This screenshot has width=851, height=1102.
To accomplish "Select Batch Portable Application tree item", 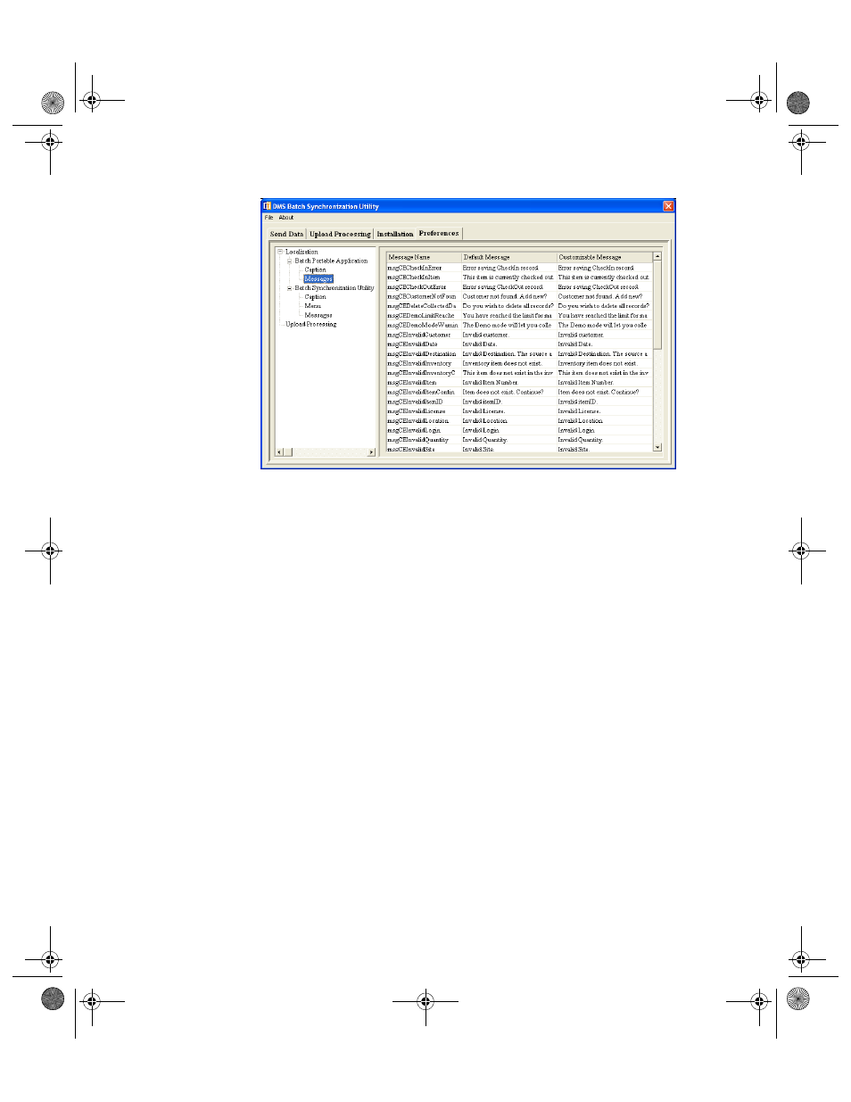I will coord(331,261).
